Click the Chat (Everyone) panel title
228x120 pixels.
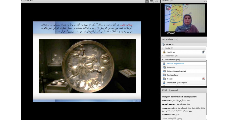tap(170, 90)
